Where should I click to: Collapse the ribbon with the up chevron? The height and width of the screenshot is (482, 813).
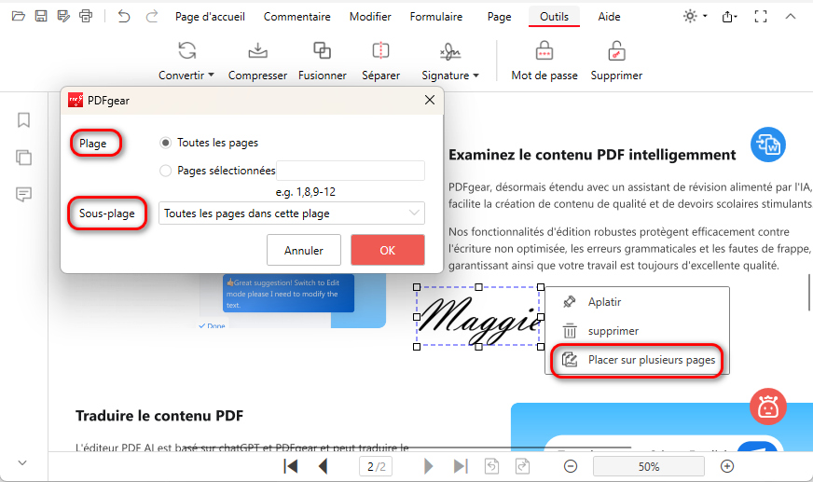coord(791,17)
